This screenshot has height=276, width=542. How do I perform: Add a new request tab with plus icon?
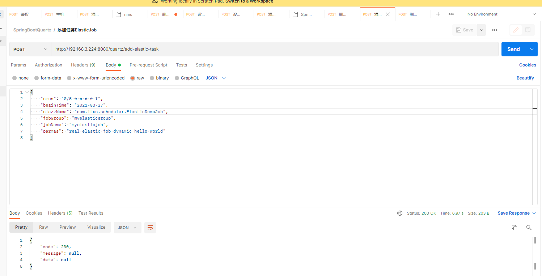tap(438, 14)
